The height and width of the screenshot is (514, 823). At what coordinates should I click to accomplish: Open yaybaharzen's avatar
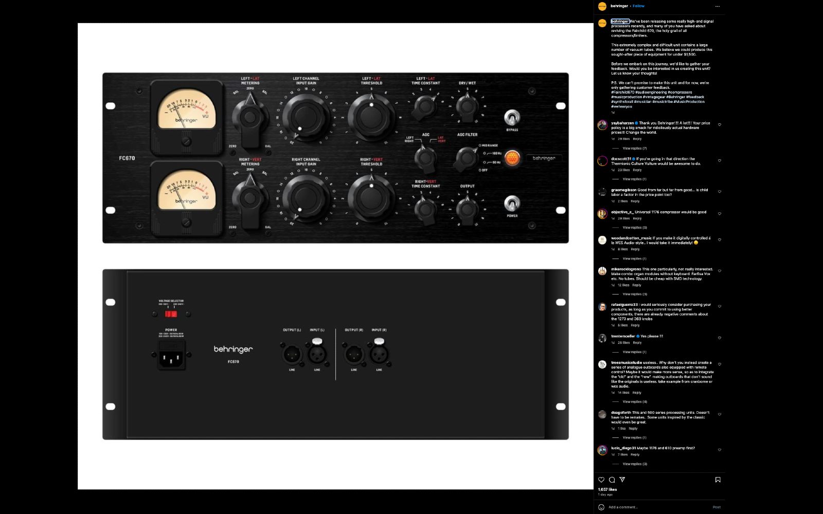click(602, 125)
